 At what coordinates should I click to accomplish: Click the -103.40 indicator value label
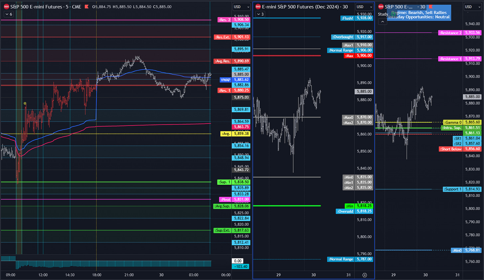[x=241, y=266]
